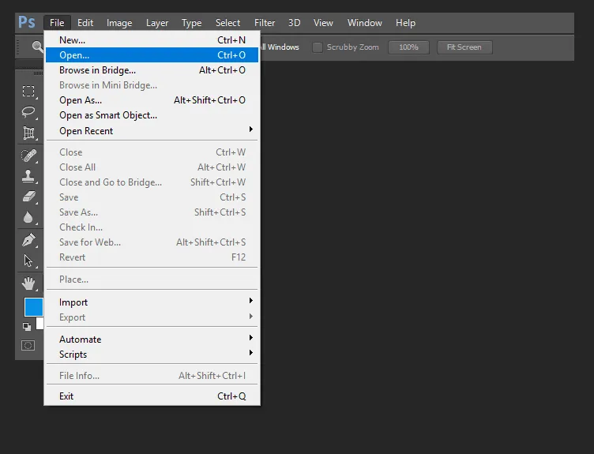Choose Open As... menu entry

click(x=152, y=100)
